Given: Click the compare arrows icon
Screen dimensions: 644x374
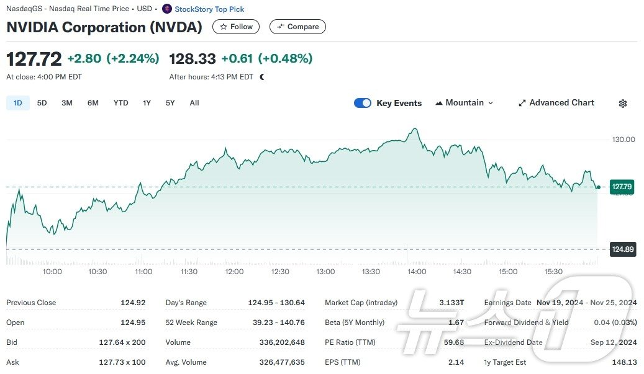Looking at the screenshot, I should point(281,27).
